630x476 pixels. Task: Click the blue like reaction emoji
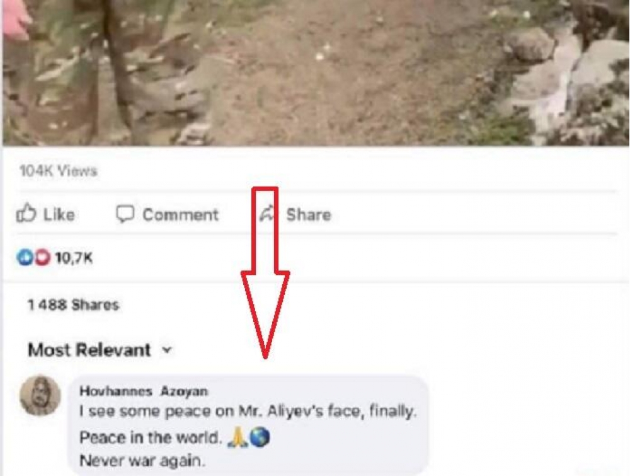click(25, 258)
